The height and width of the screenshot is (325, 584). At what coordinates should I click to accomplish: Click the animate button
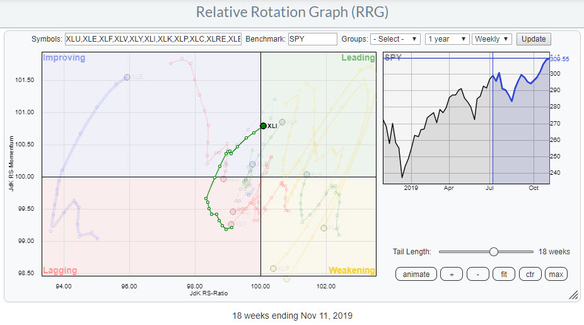[416, 275]
